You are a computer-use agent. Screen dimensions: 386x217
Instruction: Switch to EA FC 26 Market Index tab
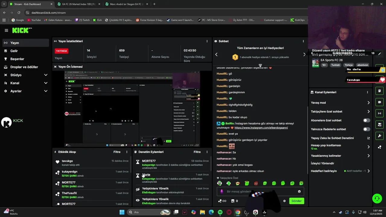coord(78,4)
